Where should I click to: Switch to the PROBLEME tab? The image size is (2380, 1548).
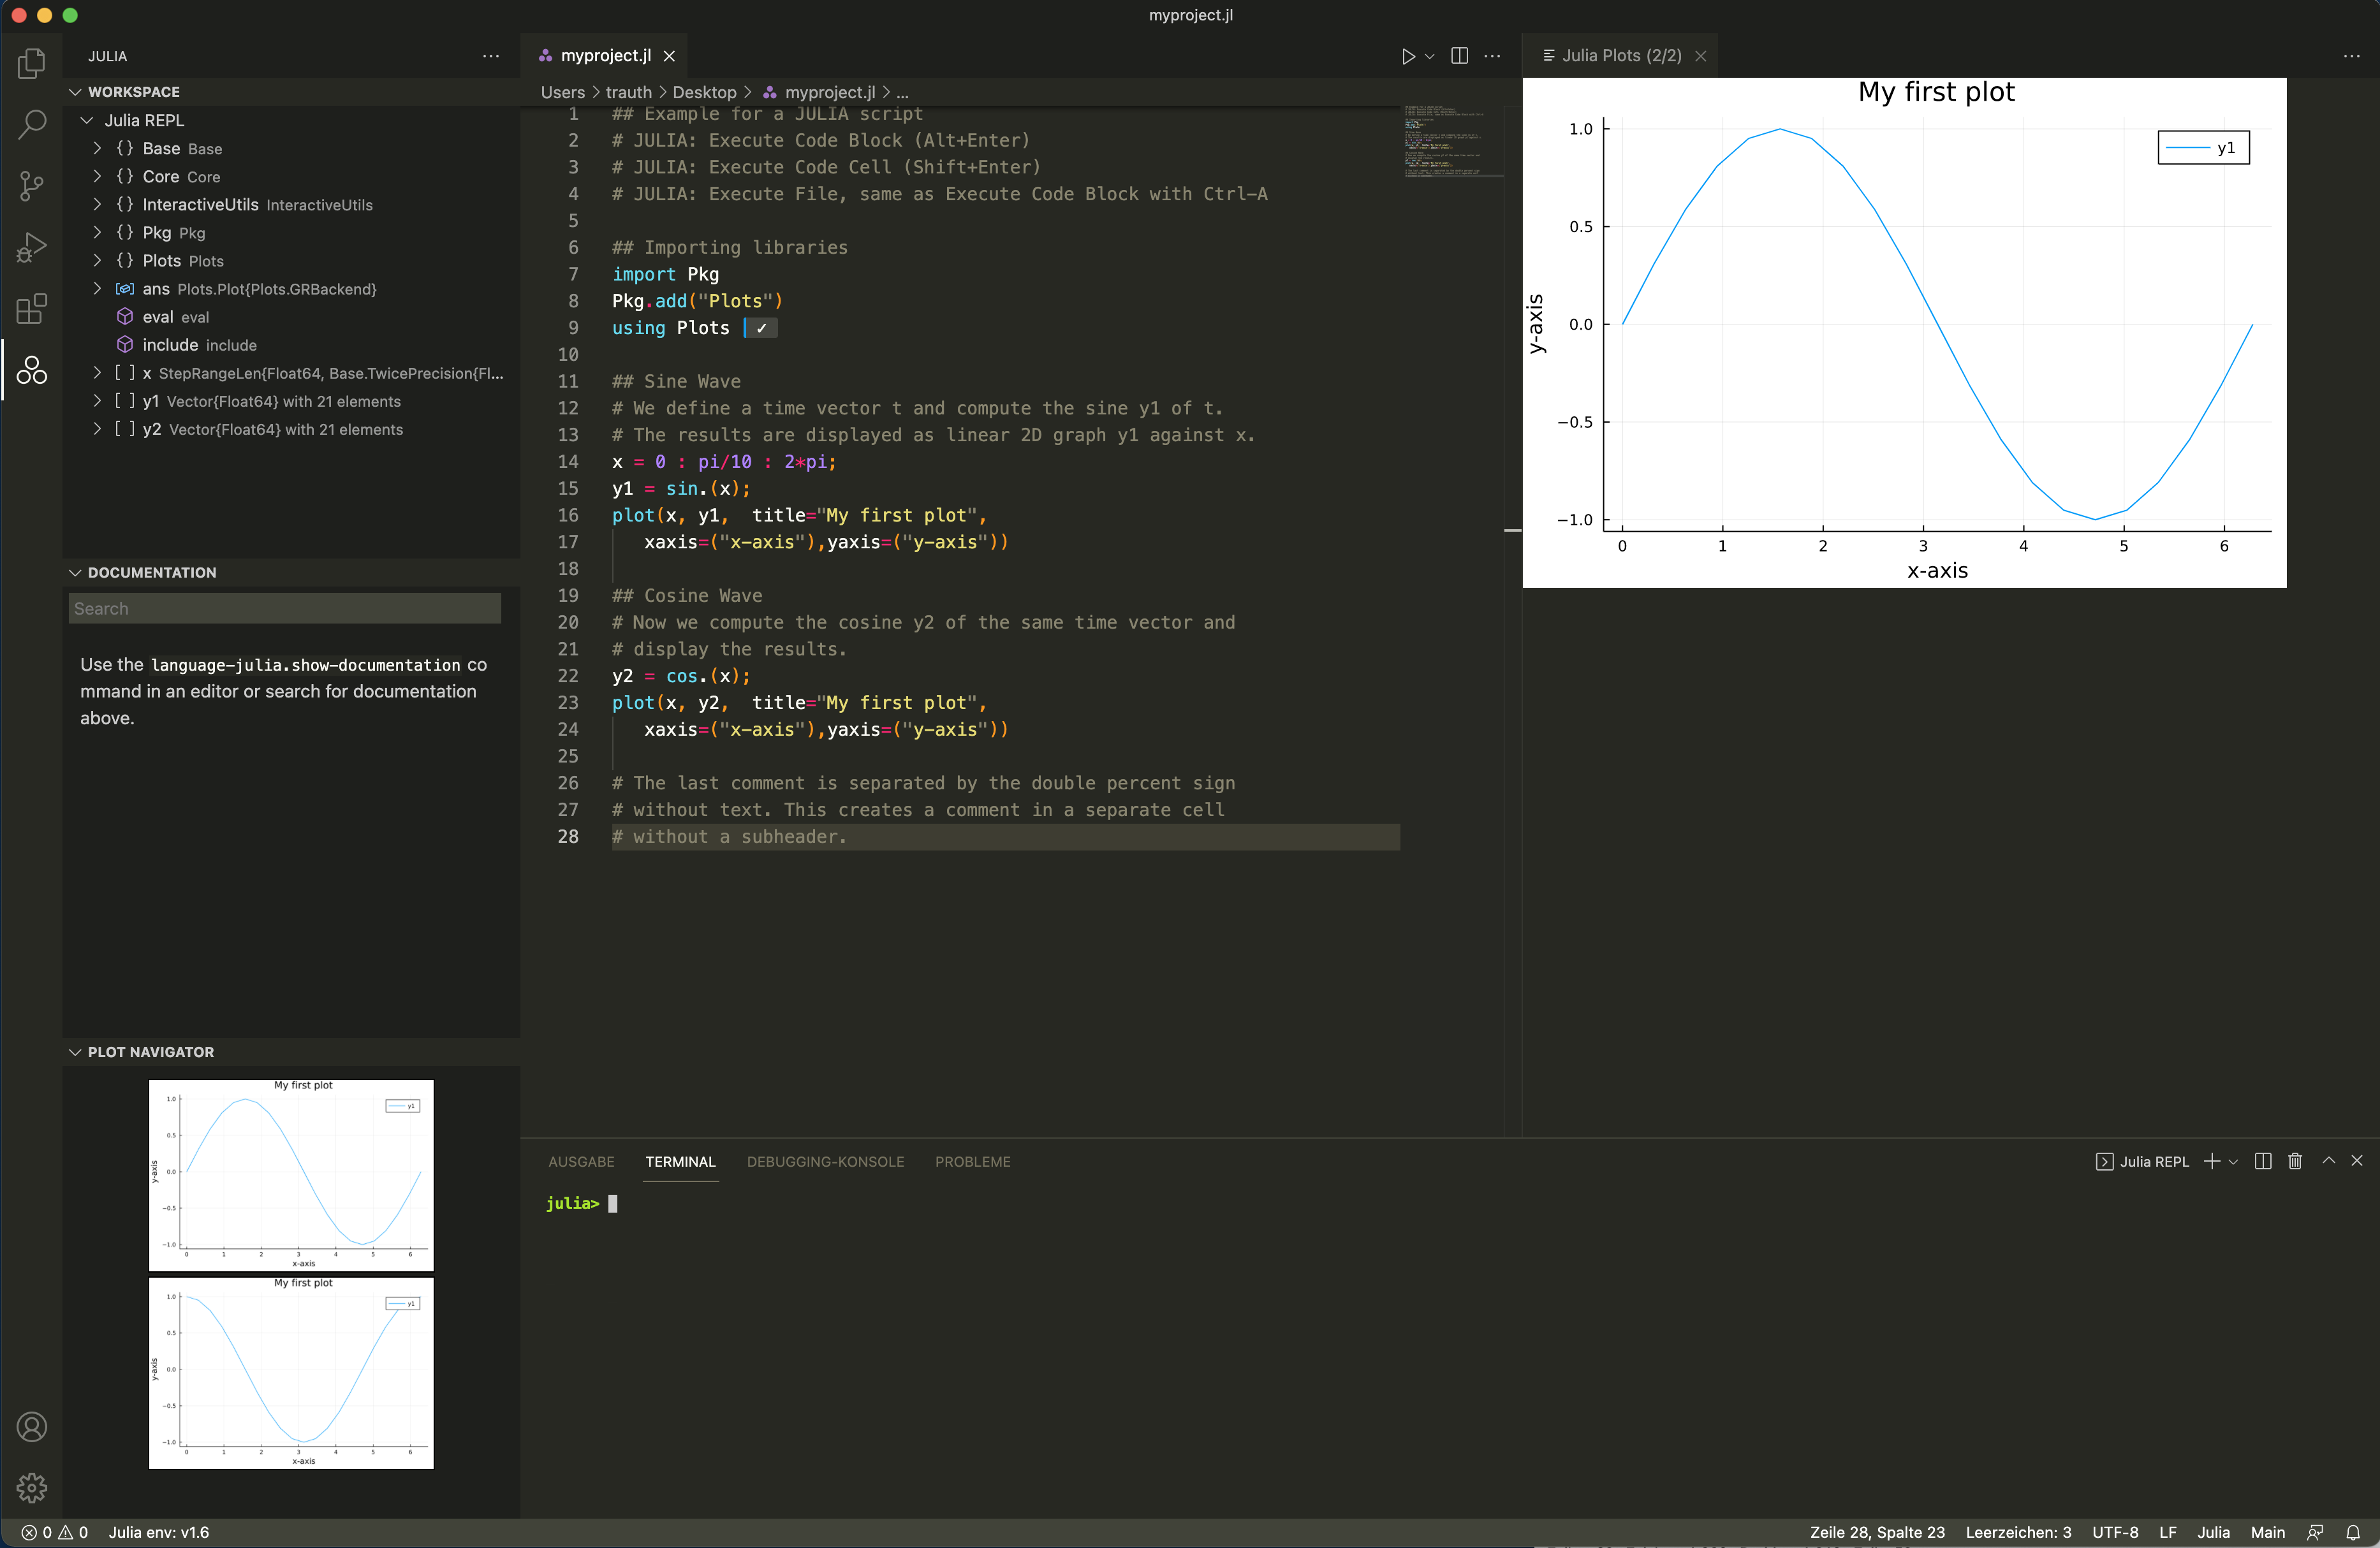click(x=972, y=1162)
